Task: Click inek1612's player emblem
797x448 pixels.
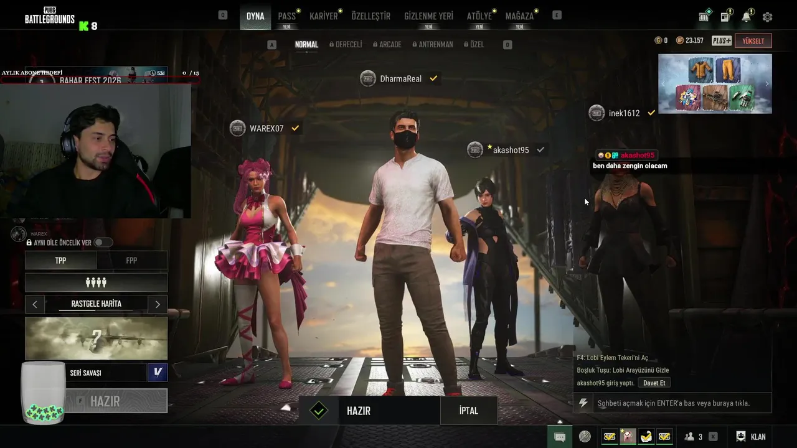Action: (x=597, y=113)
